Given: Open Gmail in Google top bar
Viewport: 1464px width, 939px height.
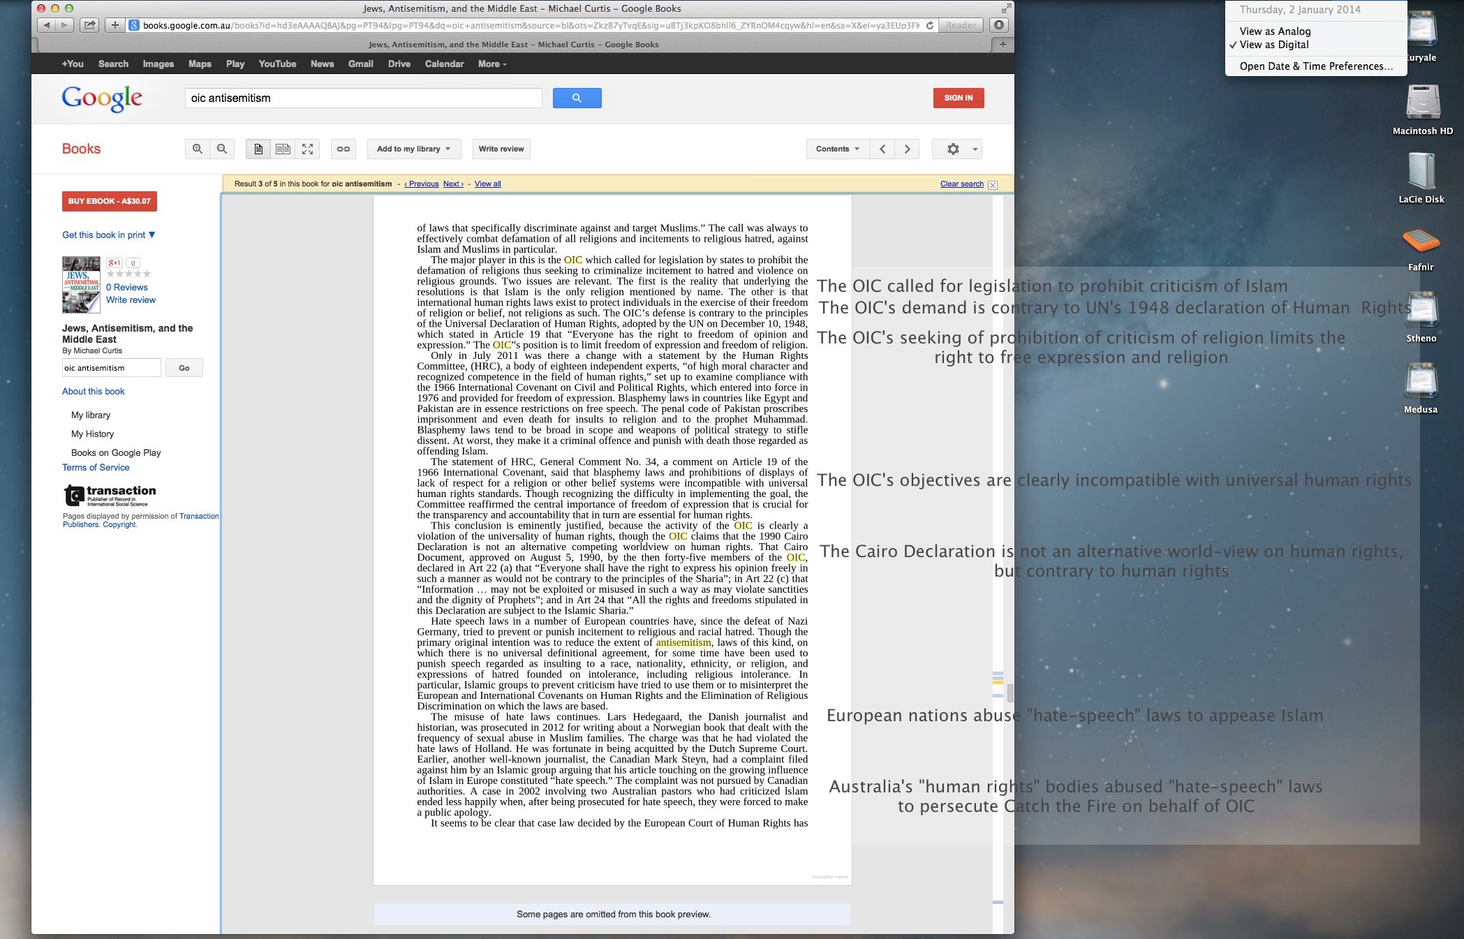Looking at the screenshot, I should 361,64.
